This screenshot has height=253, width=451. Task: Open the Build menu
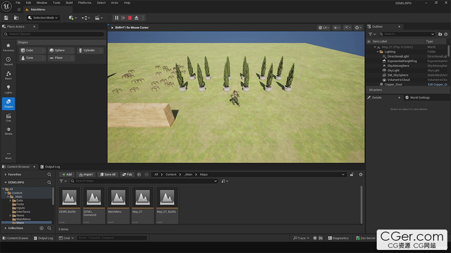(69, 3)
